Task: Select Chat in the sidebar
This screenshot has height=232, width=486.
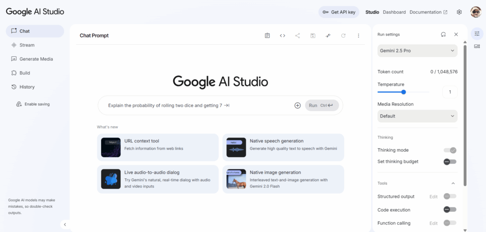Action: click(x=35, y=31)
